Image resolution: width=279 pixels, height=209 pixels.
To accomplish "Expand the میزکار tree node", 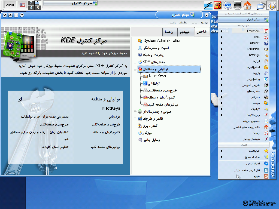I will coord(135,133).
